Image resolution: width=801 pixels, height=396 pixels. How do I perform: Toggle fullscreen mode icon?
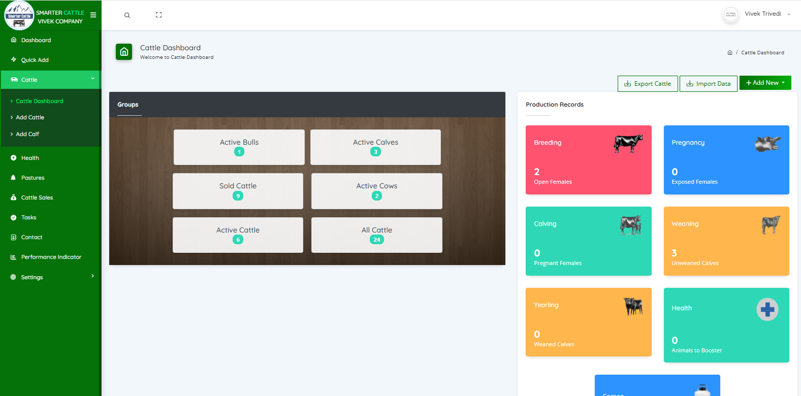(x=158, y=15)
